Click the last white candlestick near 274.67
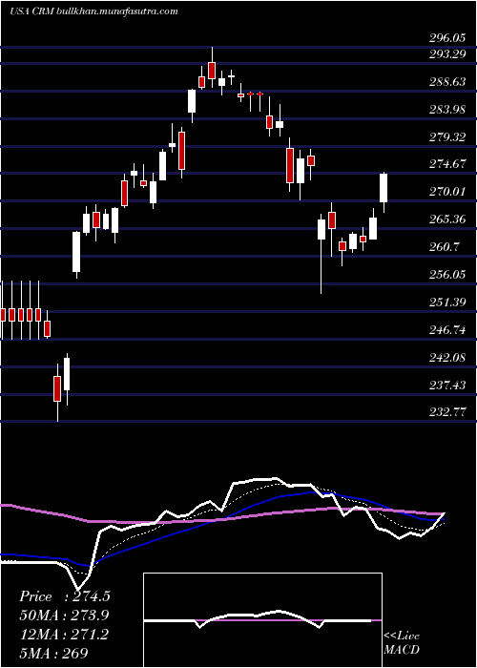 [x=384, y=188]
